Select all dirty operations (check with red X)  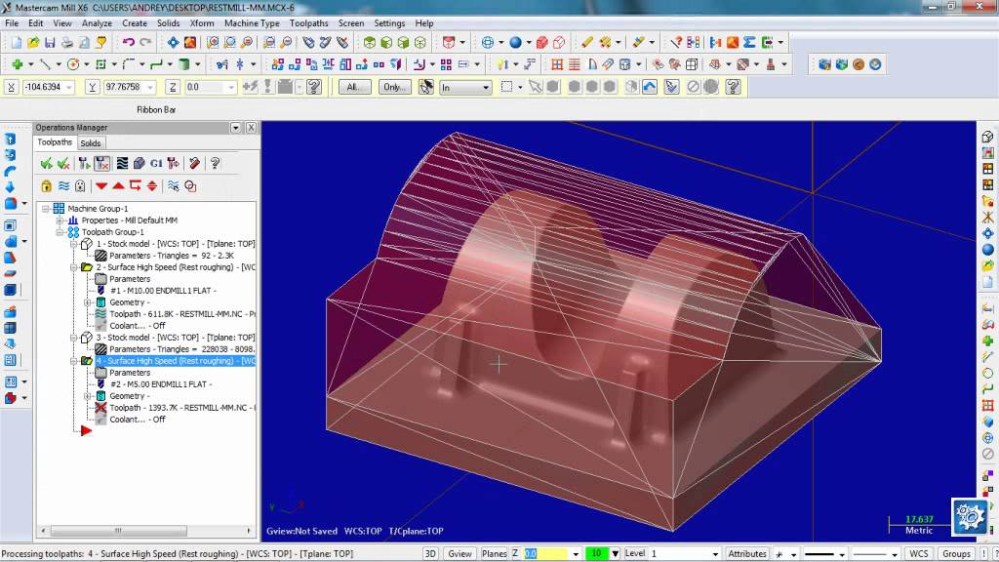63,164
